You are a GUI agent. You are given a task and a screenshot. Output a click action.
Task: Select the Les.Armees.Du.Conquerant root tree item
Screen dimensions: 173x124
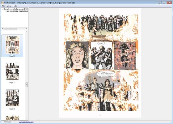click(x=16, y=9)
